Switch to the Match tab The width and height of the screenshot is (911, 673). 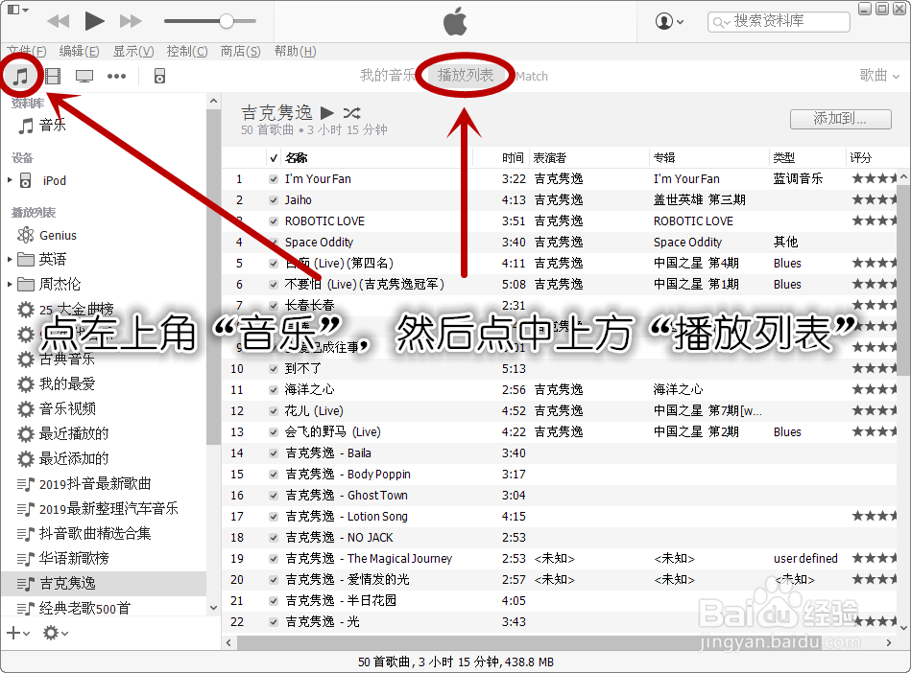pyautogui.click(x=532, y=76)
